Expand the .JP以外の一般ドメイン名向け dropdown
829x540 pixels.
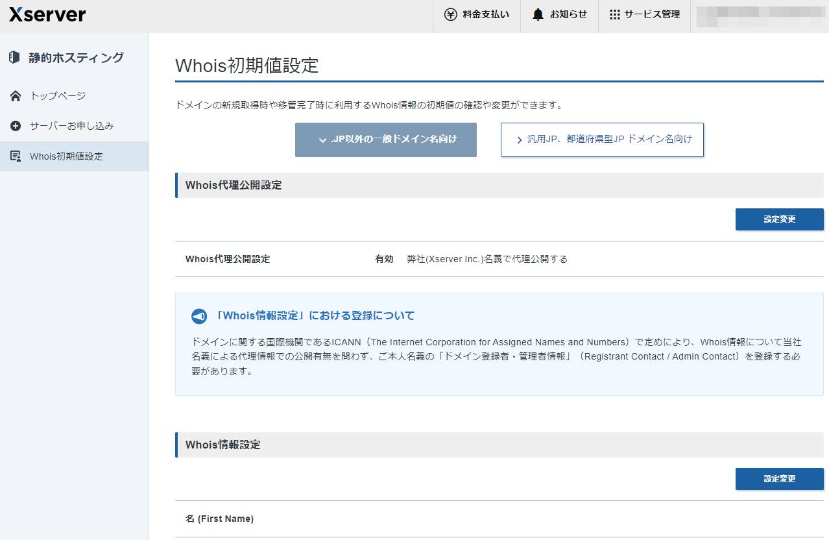322,139
